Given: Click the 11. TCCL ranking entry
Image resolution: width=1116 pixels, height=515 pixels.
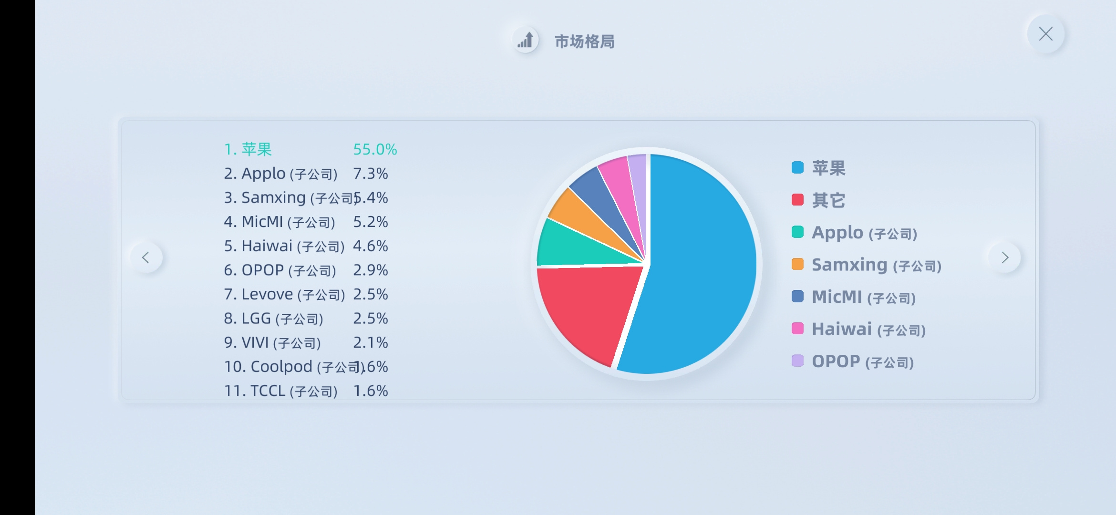Looking at the screenshot, I should (306, 391).
